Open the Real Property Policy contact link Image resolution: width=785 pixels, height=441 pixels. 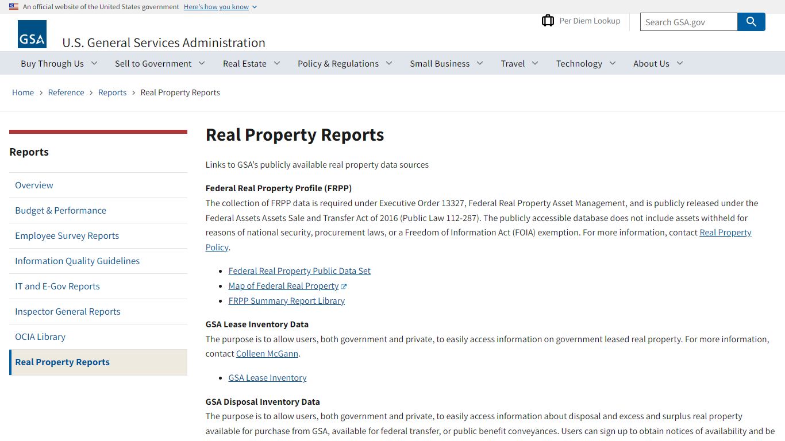[x=725, y=233]
